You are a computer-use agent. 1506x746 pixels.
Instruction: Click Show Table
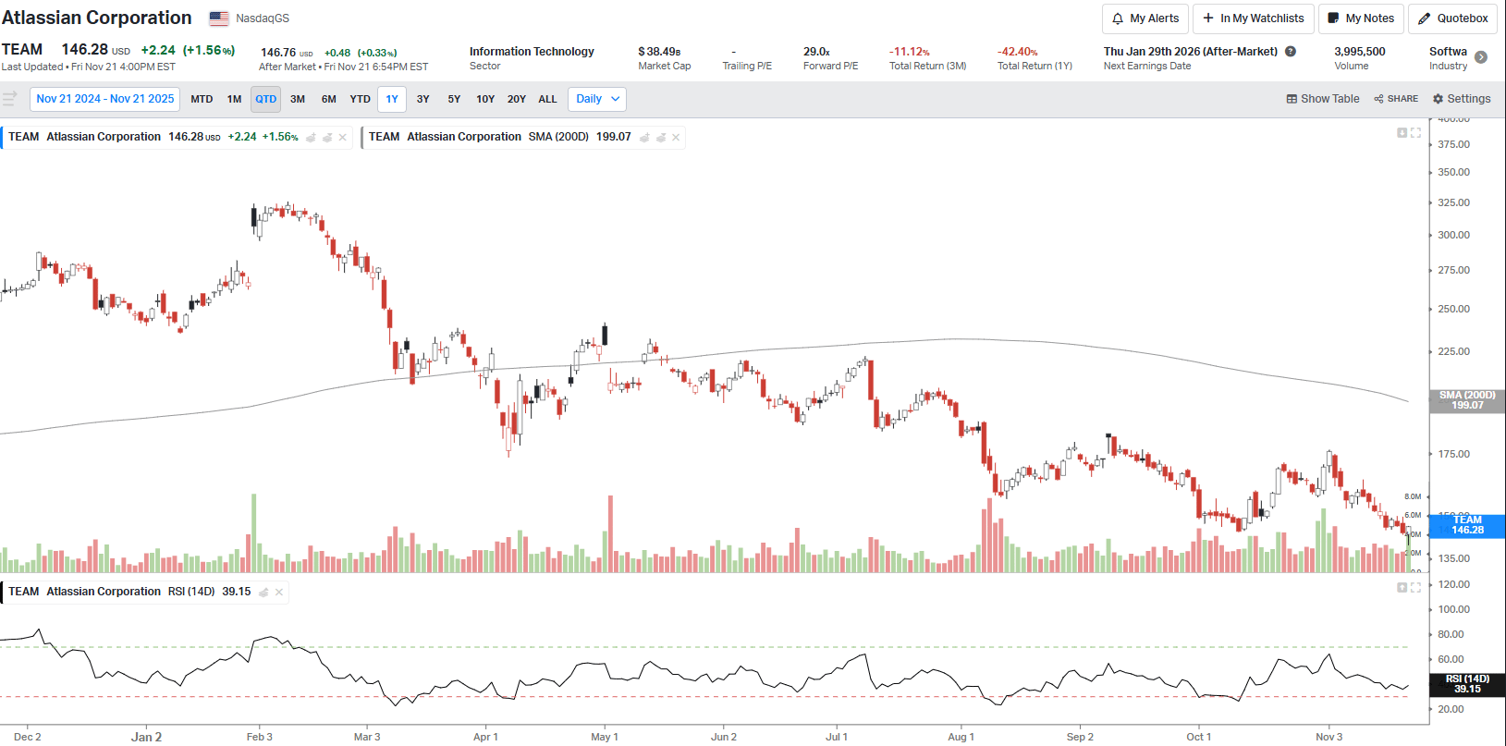[x=1323, y=99]
